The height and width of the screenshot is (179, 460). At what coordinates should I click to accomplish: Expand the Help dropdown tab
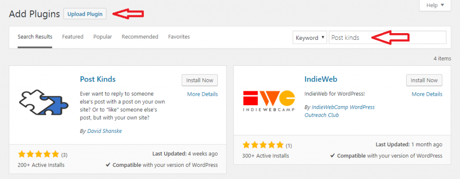click(435, 5)
